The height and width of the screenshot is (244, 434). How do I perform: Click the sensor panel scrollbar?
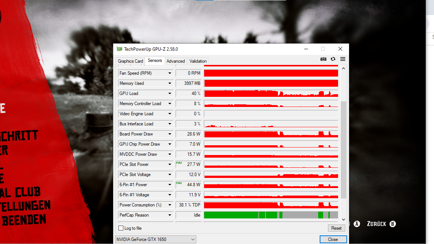(x=343, y=150)
